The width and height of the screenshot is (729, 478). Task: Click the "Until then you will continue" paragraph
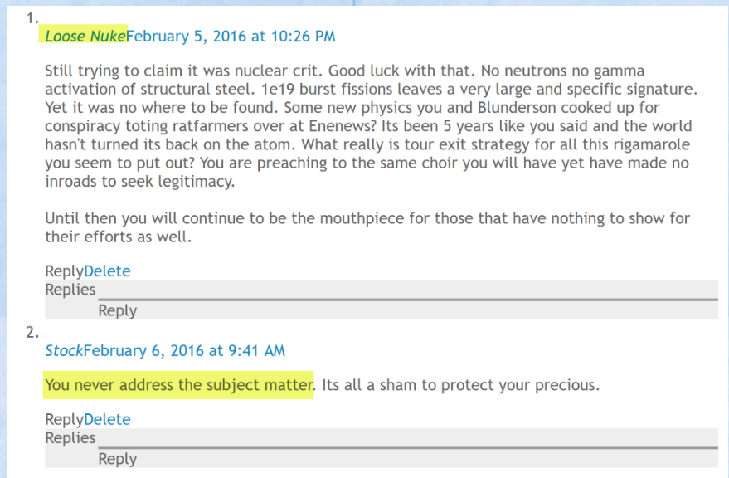(x=365, y=227)
